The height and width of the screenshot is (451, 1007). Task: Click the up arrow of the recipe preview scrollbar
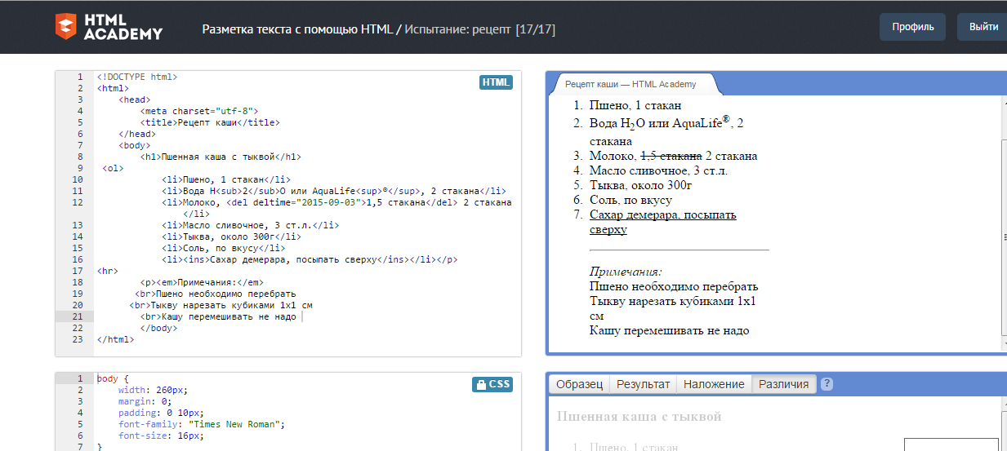click(x=1003, y=104)
